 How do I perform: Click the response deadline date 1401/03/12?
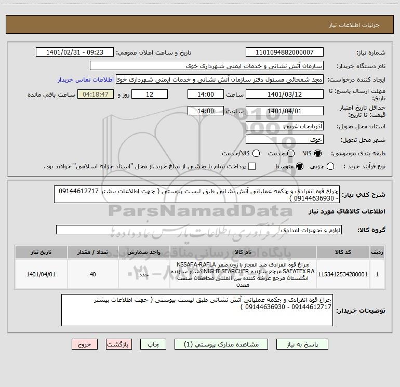285,94
